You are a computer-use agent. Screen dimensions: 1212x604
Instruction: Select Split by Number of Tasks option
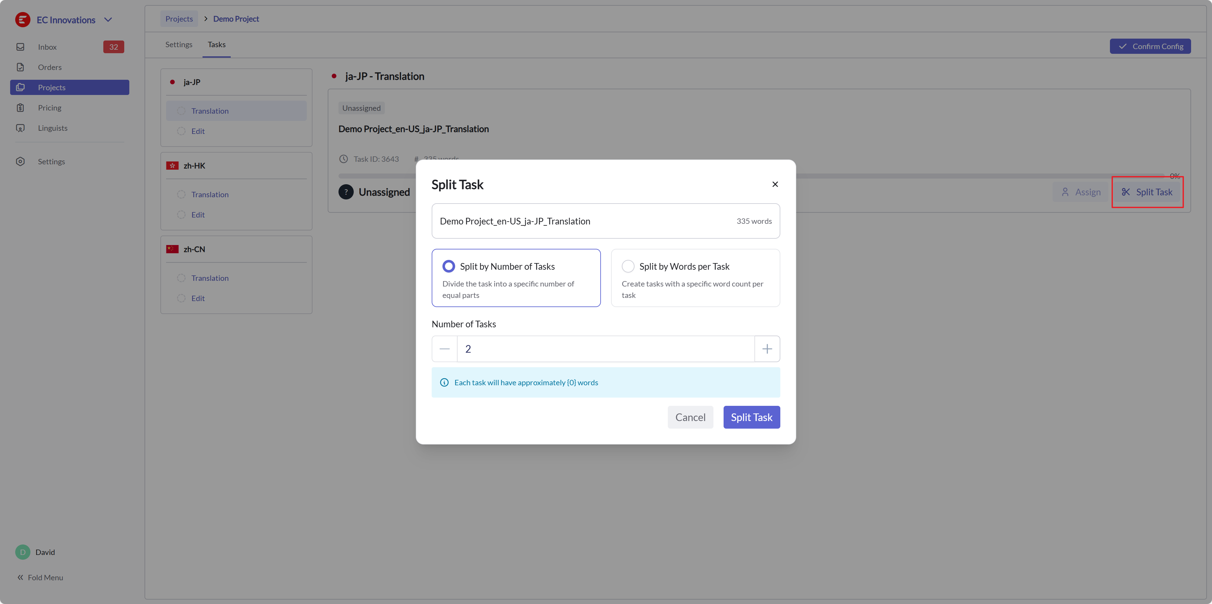pos(448,266)
